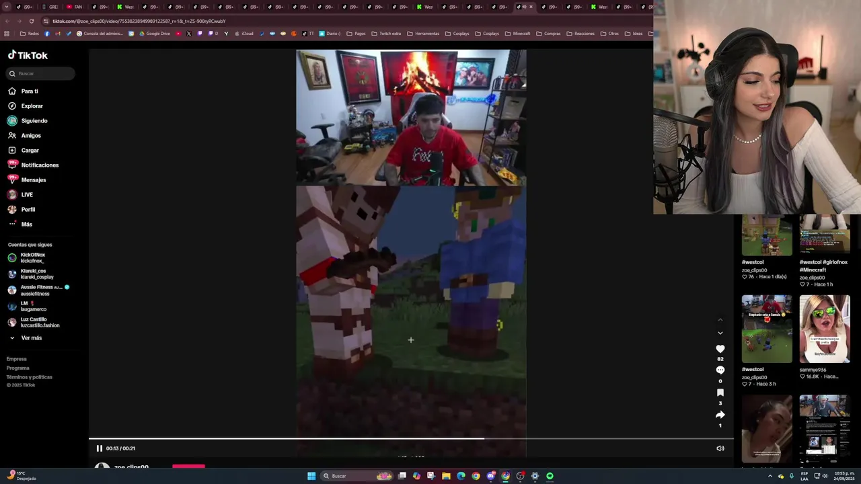Screen dimensions: 861x484
Task: Open the Explorar section
Action: (x=32, y=106)
